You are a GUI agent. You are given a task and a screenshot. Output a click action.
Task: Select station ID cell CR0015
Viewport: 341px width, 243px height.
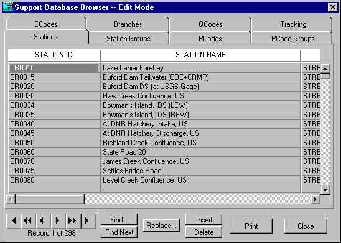pos(54,77)
